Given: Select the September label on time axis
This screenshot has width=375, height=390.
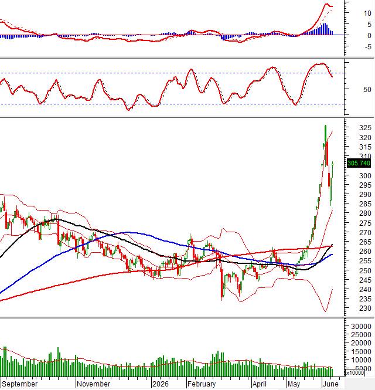Looking at the screenshot, I should (20, 384).
